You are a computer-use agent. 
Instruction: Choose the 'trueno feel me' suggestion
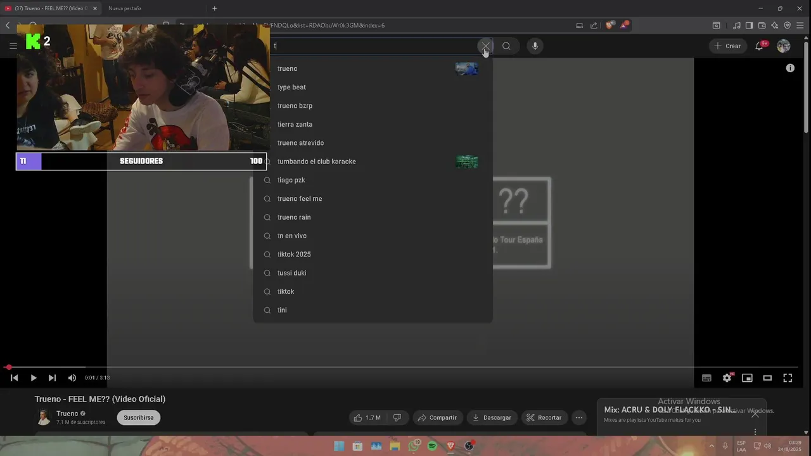(373, 199)
